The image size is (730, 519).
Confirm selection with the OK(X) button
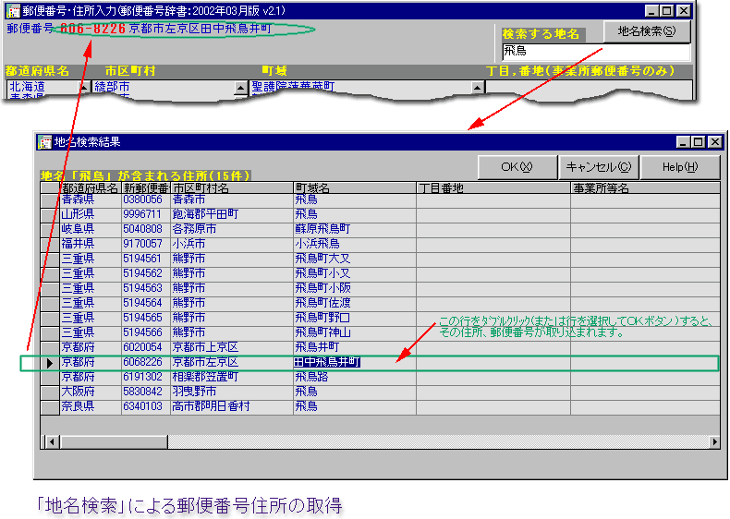(516, 167)
